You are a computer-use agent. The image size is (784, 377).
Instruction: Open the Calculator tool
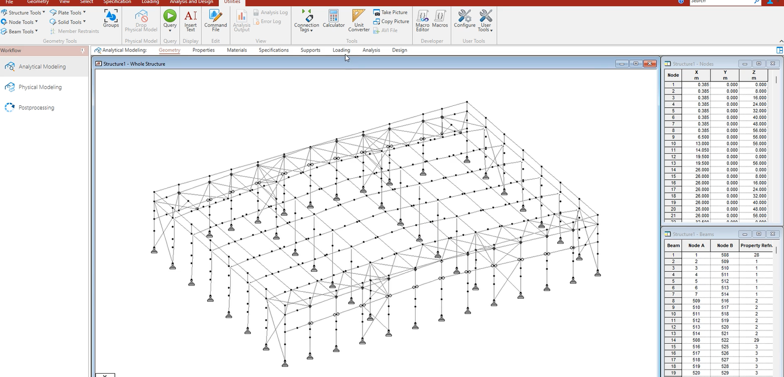point(333,19)
